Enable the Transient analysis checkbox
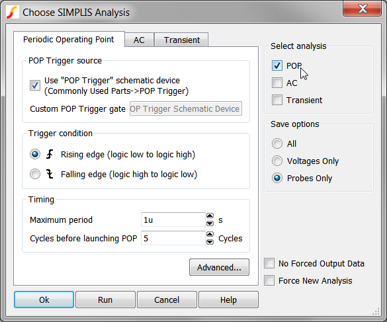 pos(277,101)
